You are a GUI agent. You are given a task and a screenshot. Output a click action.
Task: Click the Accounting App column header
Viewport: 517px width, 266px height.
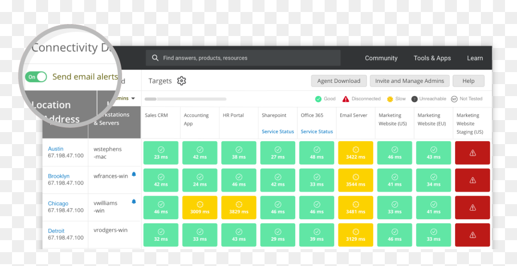(196, 119)
